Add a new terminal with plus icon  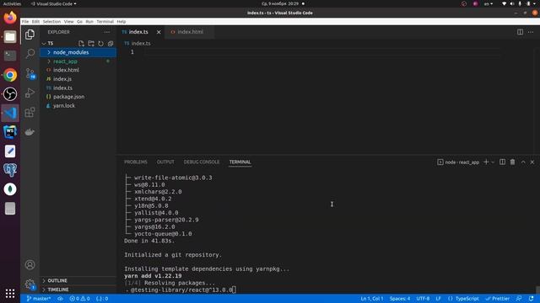[486, 162]
